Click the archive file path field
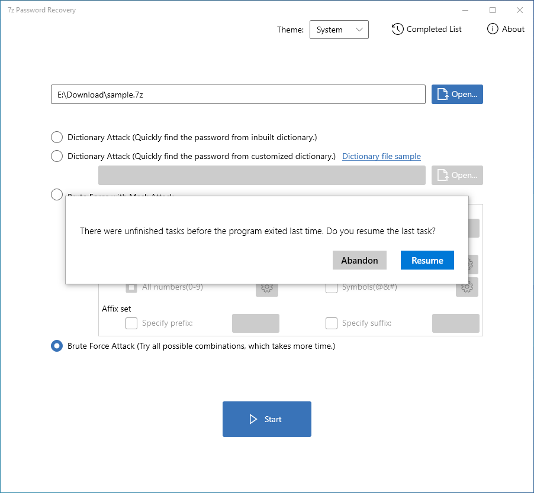Screen dimensions: 534x493 click(238, 95)
